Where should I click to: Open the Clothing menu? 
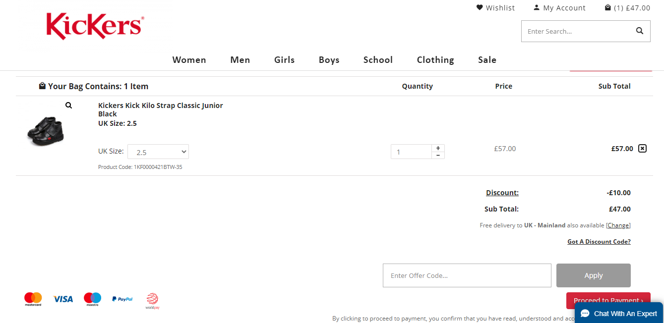[435, 60]
